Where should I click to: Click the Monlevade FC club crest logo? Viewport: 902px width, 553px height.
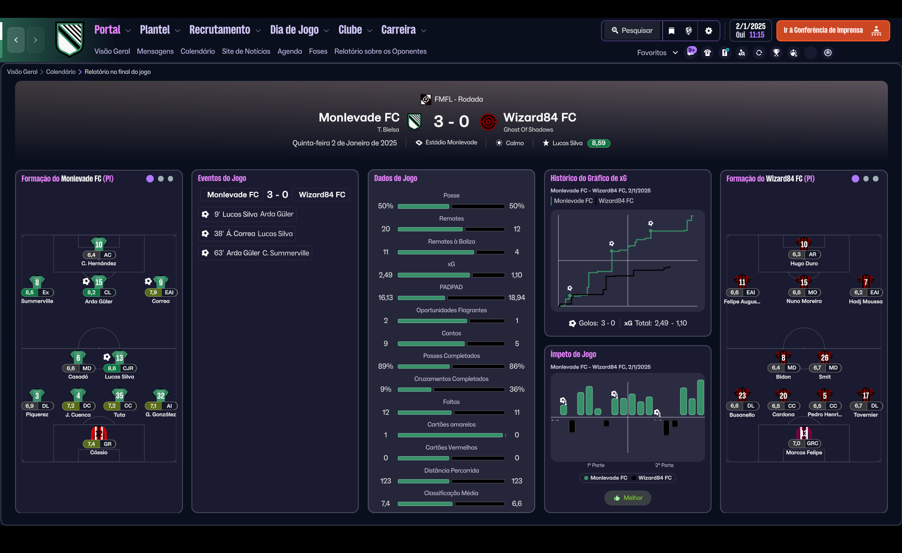pos(70,39)
